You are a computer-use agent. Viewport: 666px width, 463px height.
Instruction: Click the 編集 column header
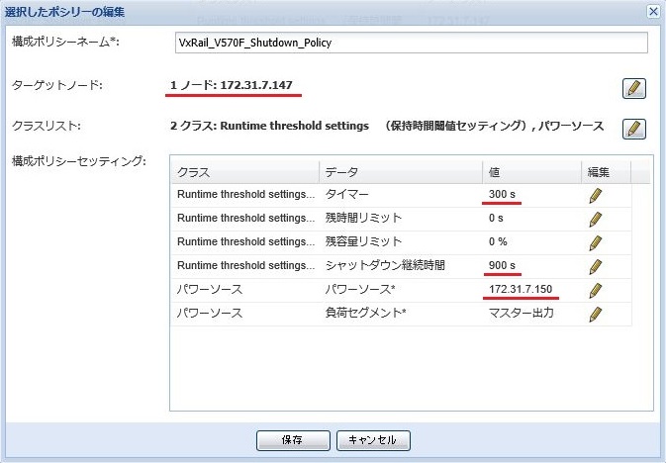[x=606, y=171]
